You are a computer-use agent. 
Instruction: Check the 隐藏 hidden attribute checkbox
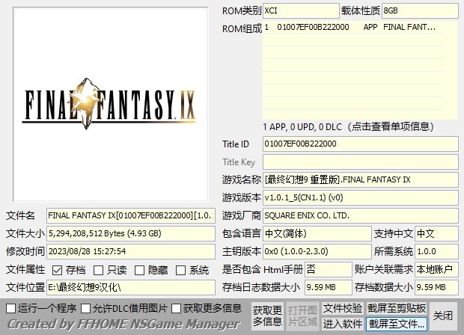click(x=139, y=270)
